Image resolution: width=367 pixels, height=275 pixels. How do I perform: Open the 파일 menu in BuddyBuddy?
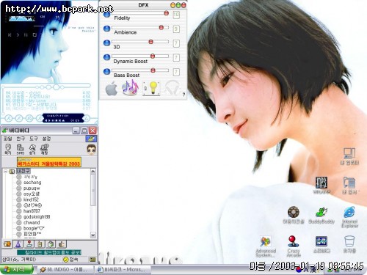pyautogui.click(x=7, y=139)
